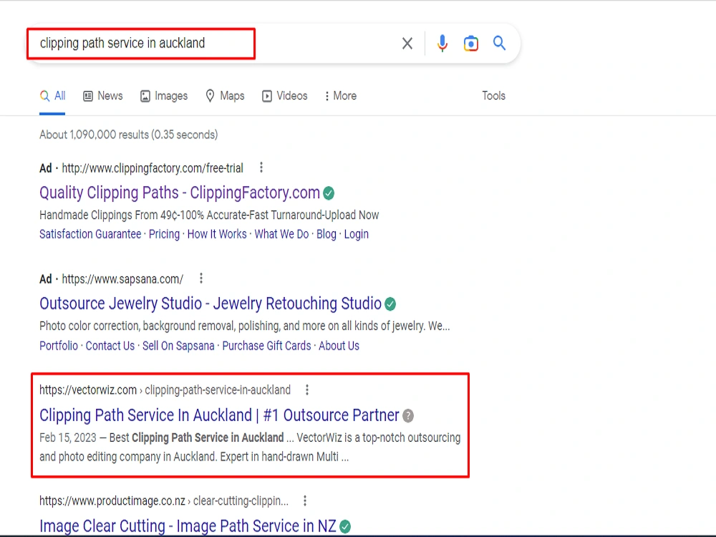Screen dimensions: 716x537
Task: Click the productimage.co.nz result URL
Action: 164,501
